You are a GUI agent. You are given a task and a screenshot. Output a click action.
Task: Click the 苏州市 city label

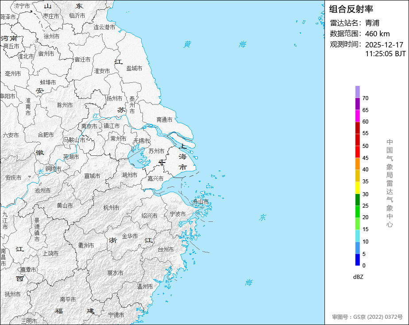(157, 151)
